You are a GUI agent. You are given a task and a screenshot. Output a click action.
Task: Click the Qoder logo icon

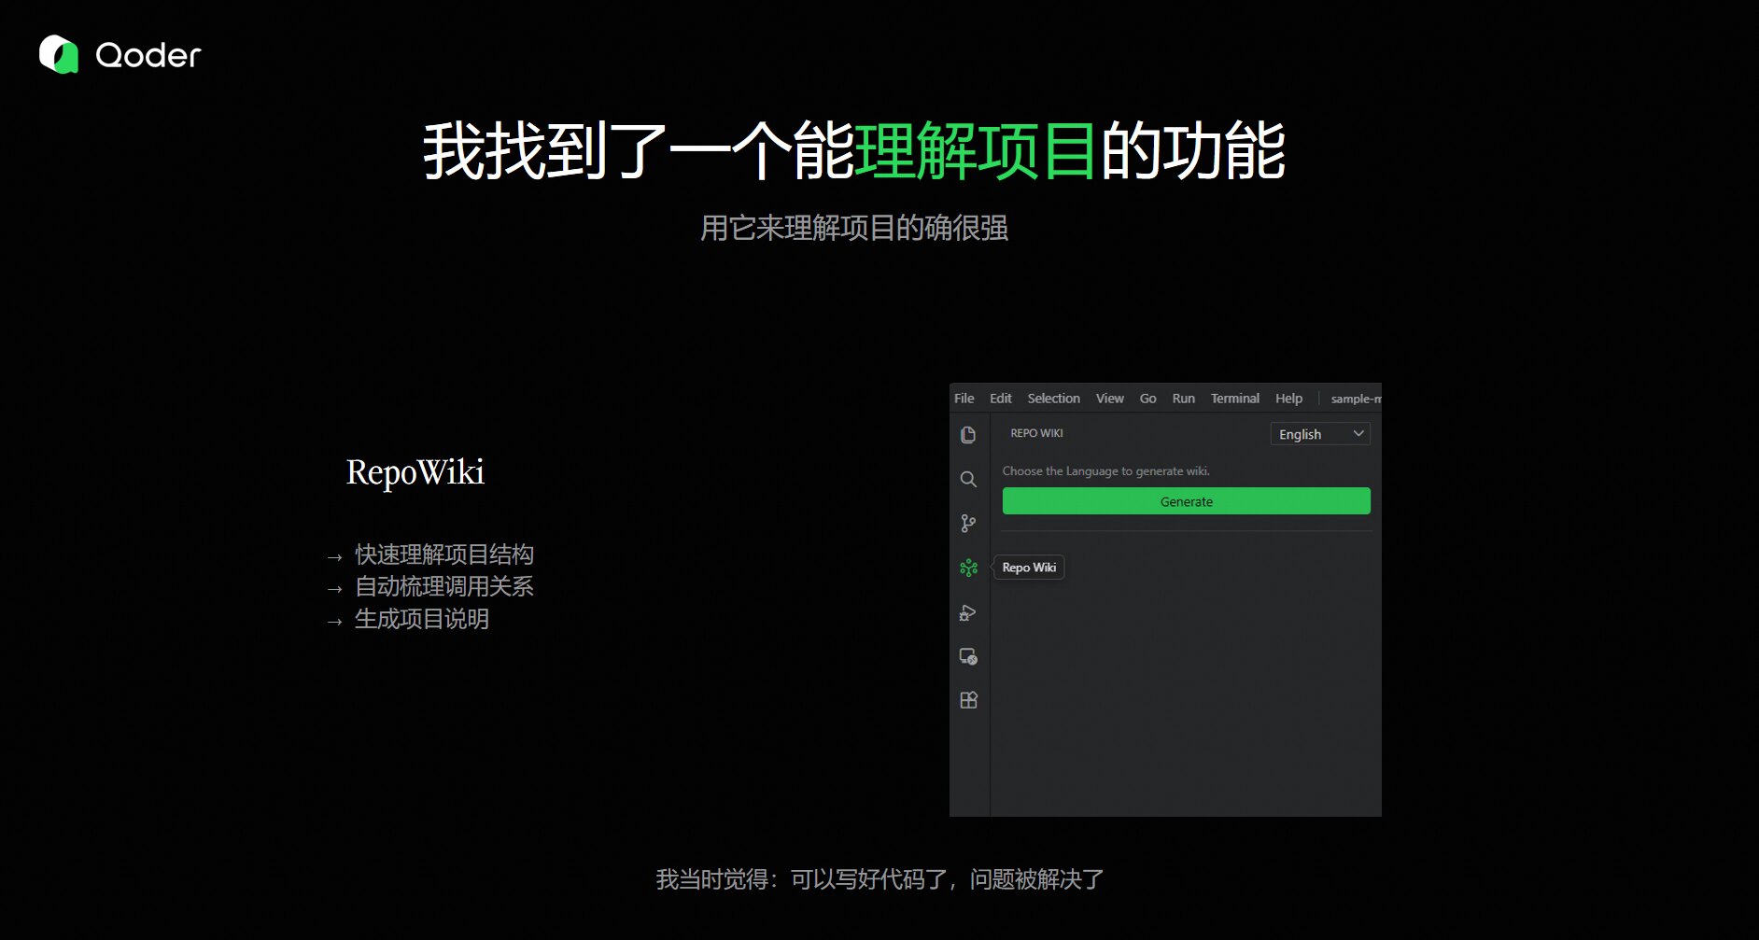pyautogui.click(x=59, y=54)
